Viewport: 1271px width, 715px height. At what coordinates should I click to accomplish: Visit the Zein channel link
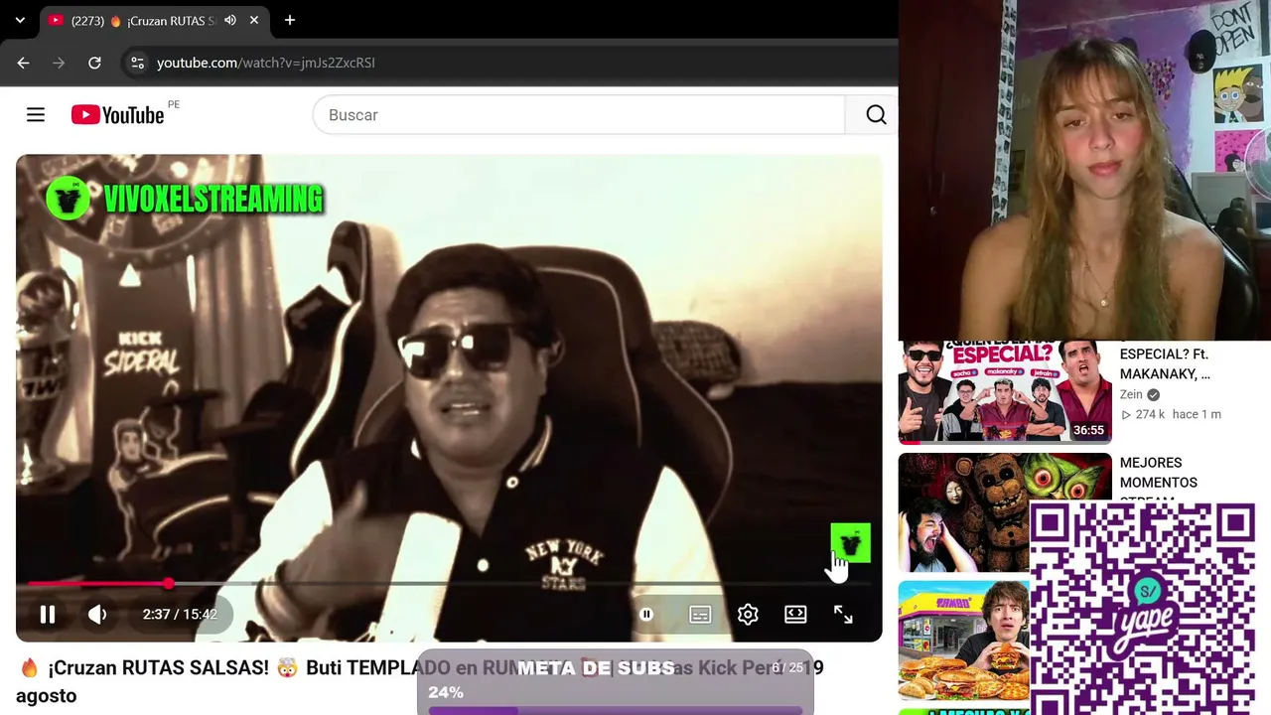1131,394
